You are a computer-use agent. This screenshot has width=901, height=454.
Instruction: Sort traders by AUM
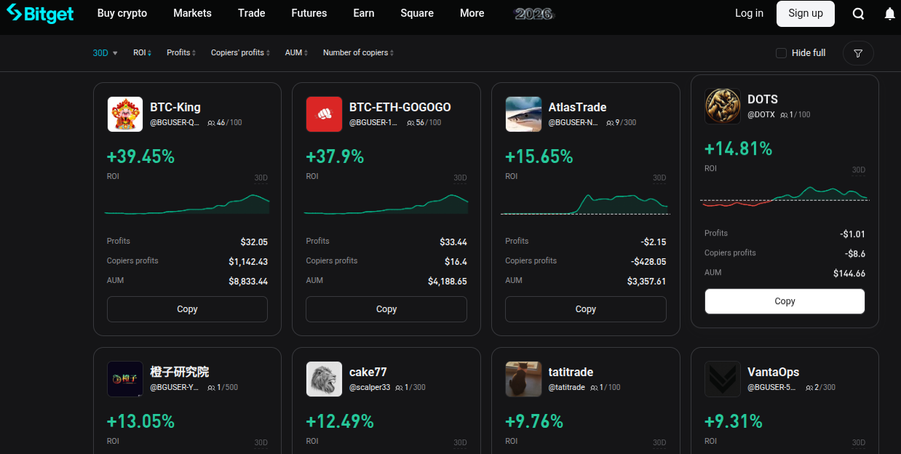(x=296, y=53)
